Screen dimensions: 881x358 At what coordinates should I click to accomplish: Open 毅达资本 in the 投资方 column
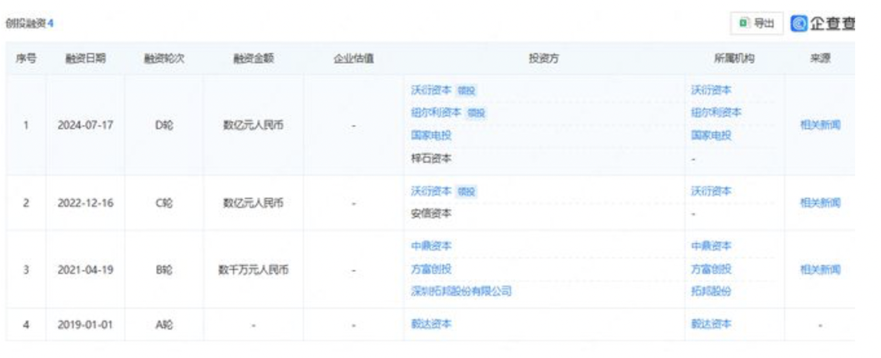[x=431, y=324]
